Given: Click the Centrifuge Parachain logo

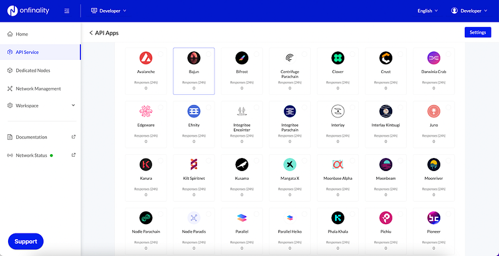Looking at the screenshot, I should click(289, 58).
